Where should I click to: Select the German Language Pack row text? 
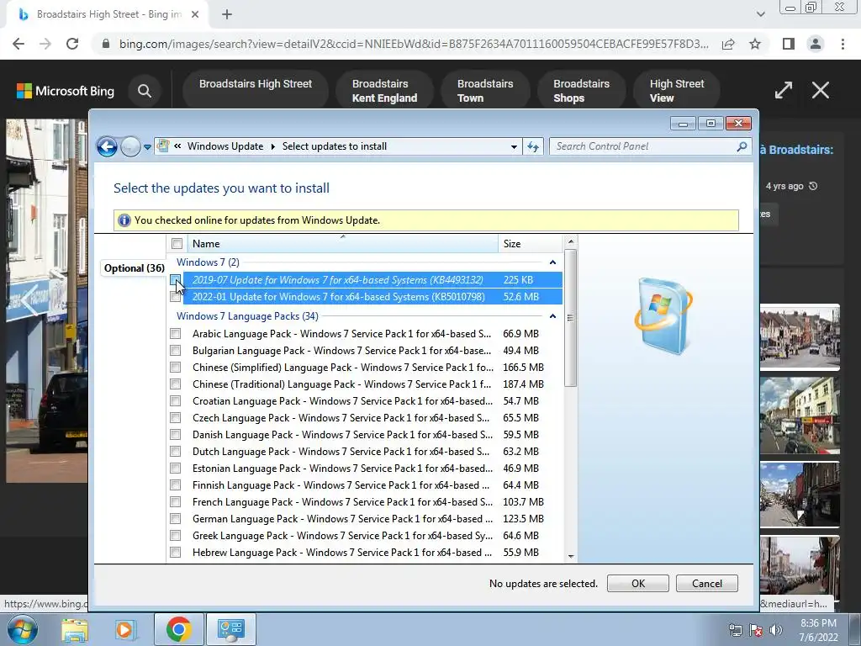click(343, 518)
